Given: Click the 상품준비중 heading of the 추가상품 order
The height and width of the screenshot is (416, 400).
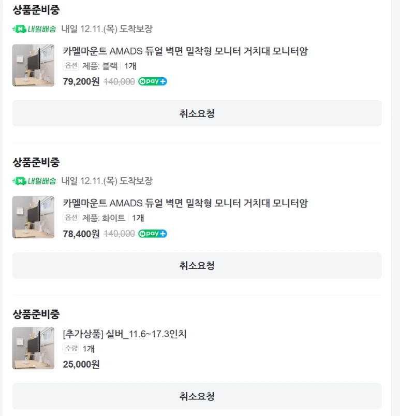Looking at the screenshot, I should click(36, 314).
